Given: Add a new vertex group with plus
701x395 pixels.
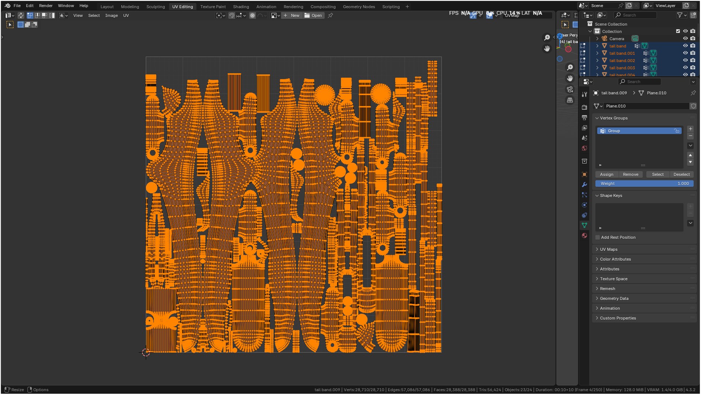Looking at the screenshot, I should click(690, 129).
